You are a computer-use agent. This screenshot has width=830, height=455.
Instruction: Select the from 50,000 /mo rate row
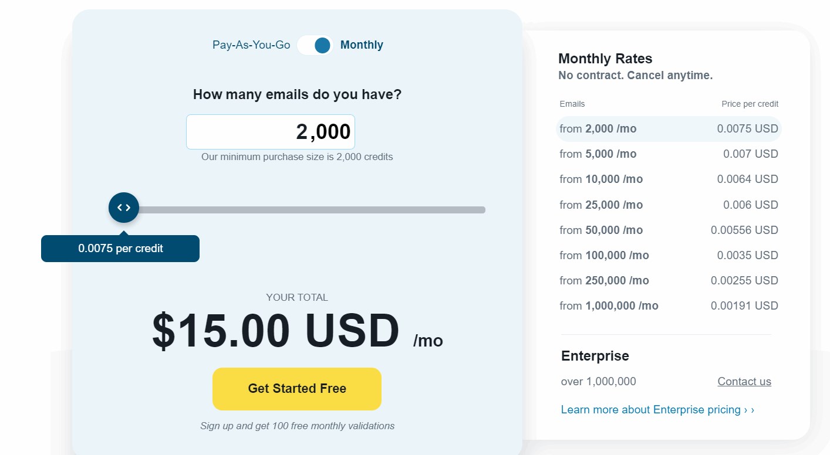point(669,230)
